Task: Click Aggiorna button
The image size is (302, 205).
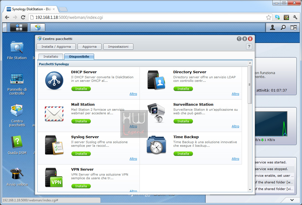Action: [89, 47]
